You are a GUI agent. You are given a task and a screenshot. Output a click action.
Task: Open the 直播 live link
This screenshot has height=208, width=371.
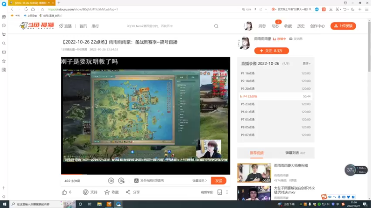tap(65, 26)
